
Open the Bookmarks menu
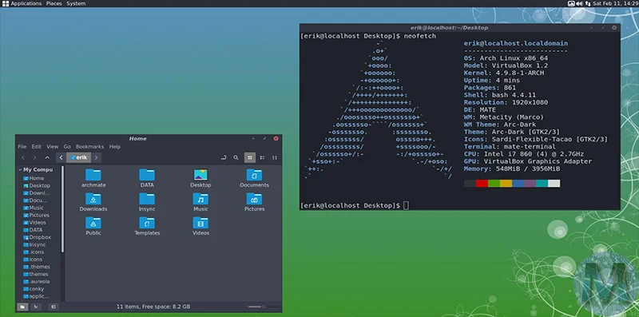89,147
